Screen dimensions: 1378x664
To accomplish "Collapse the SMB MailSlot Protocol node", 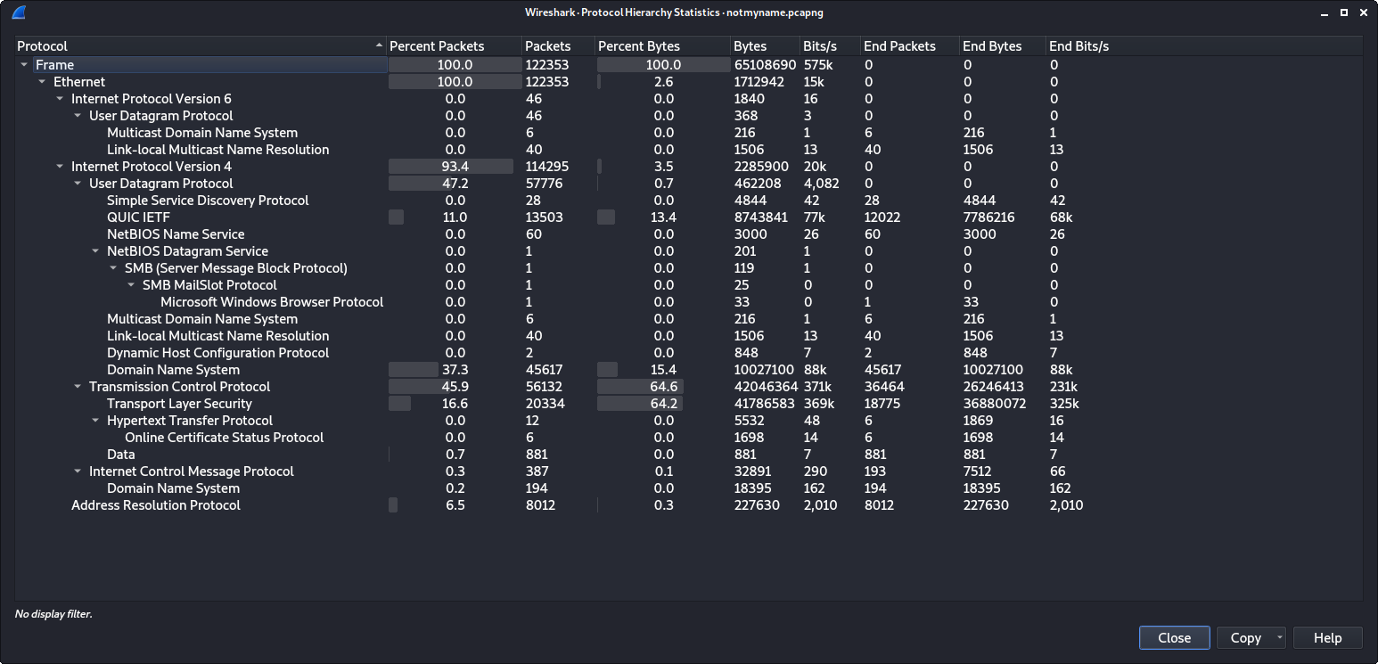I will (x=131, y=285).
